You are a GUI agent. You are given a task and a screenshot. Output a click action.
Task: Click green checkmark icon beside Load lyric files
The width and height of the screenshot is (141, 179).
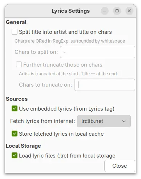click(x=15, y=155)
